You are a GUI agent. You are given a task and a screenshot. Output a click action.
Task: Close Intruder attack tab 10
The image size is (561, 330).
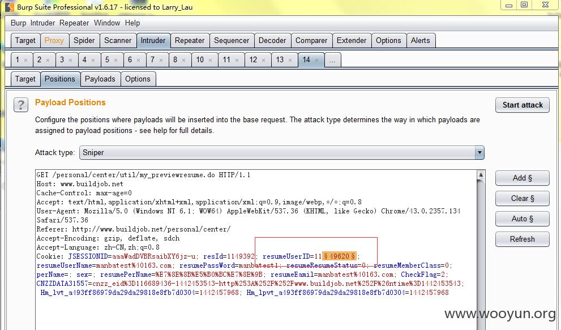211,60
